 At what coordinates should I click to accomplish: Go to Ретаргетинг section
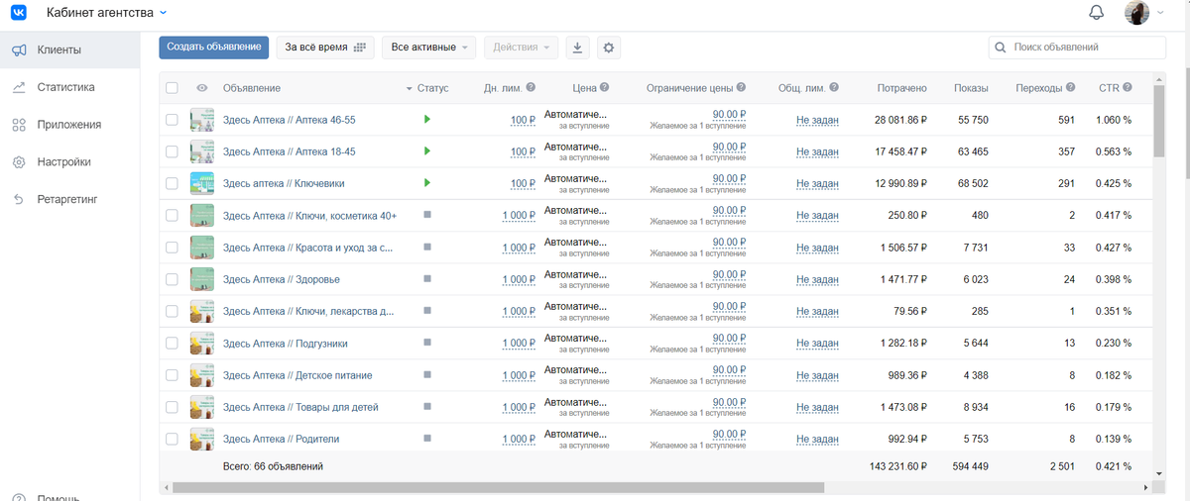[x=69, y=200]
